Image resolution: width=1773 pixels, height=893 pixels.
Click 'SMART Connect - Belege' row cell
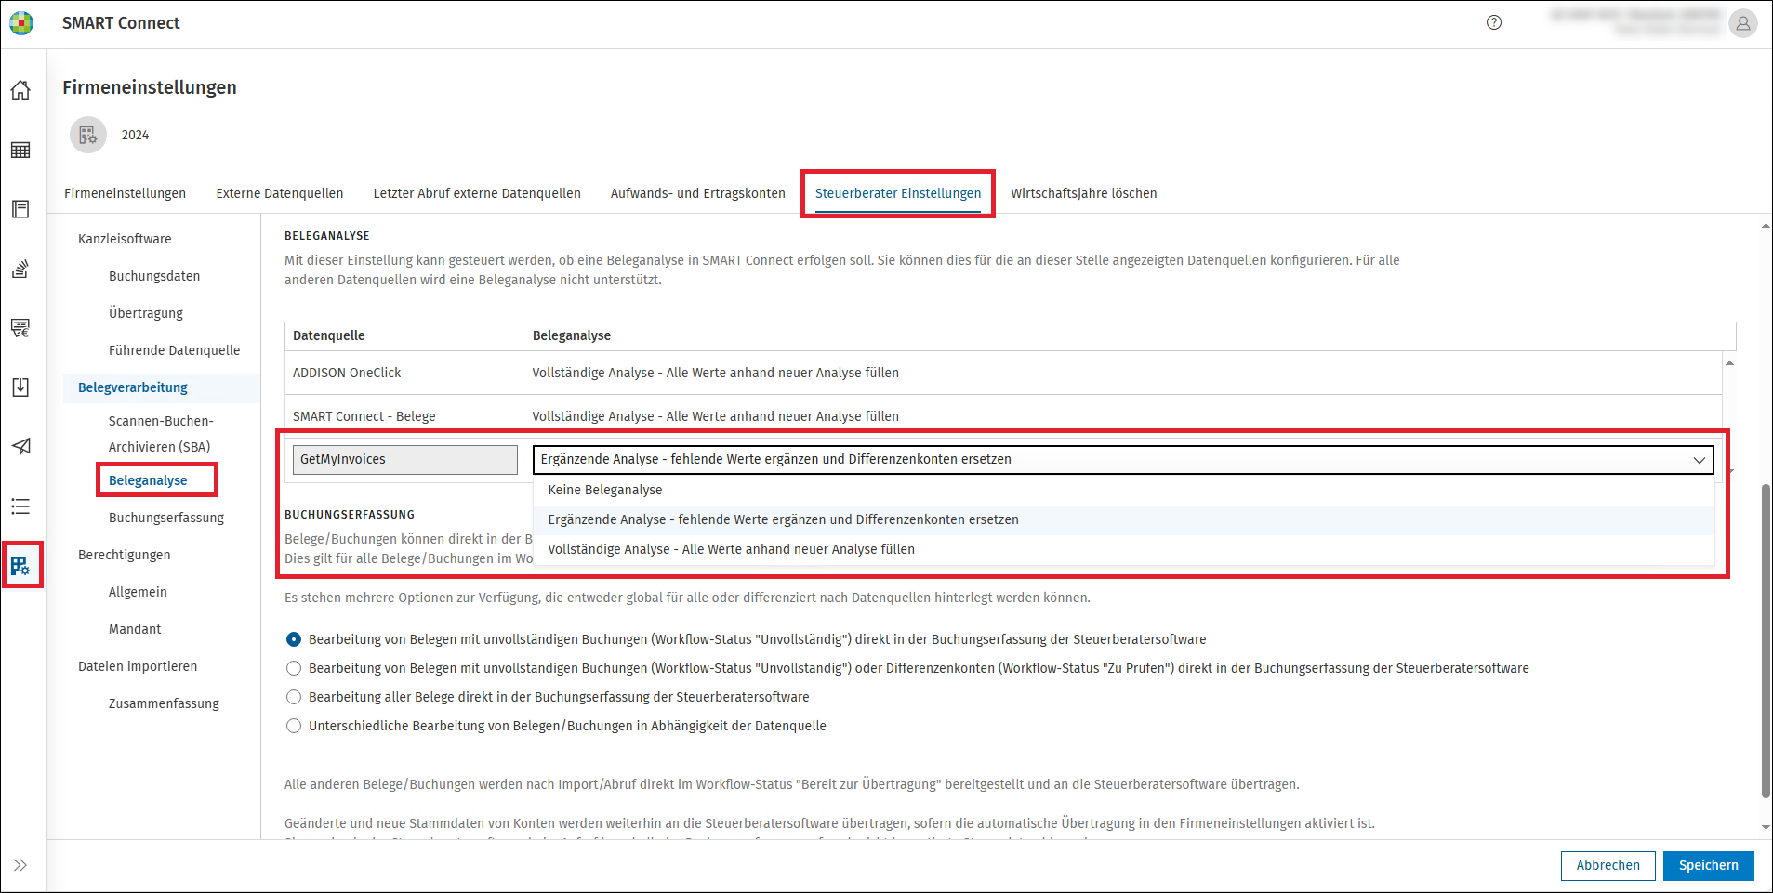(x=364, y=416)
